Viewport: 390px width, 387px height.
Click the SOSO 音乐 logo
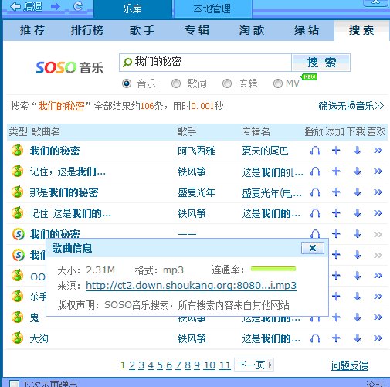coord(70,67)
